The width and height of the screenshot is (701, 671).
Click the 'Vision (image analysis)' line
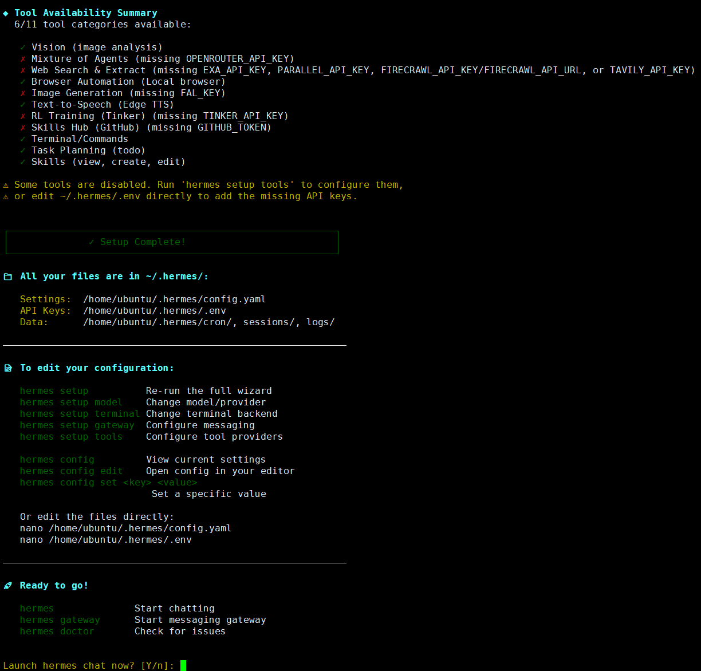pos(97,48)
